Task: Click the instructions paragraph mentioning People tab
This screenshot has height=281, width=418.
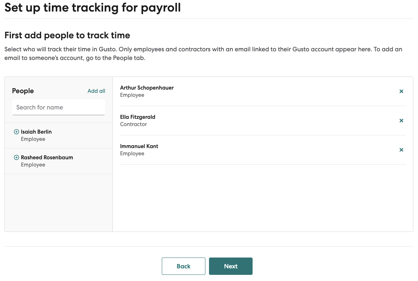Action: pyautogui.click(x=203, y=53)
